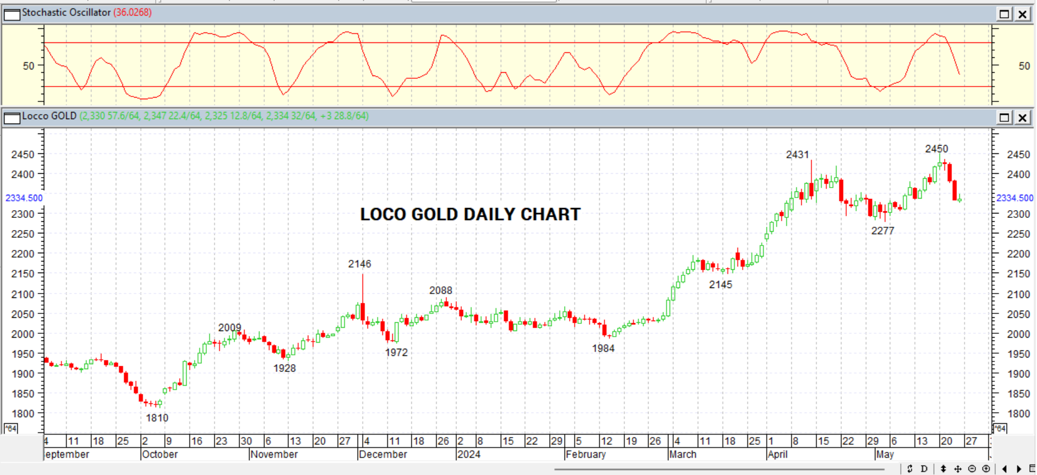Click the 1972 price label
Screen dimensions: 1037x475
396,352
